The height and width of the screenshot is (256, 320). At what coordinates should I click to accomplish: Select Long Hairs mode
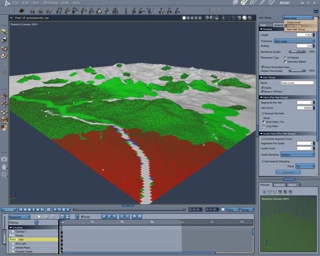[x=263, y=126]
